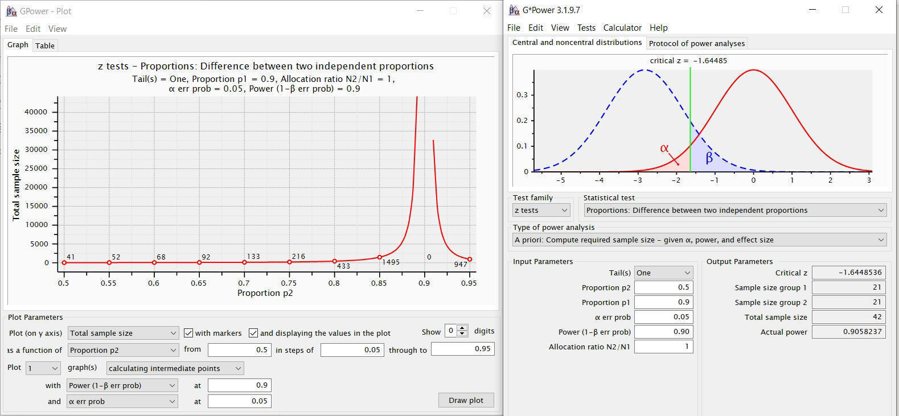Open the Statistical test dropdown
This screenshot has width=899, height=416.
[x=735, y=210]
